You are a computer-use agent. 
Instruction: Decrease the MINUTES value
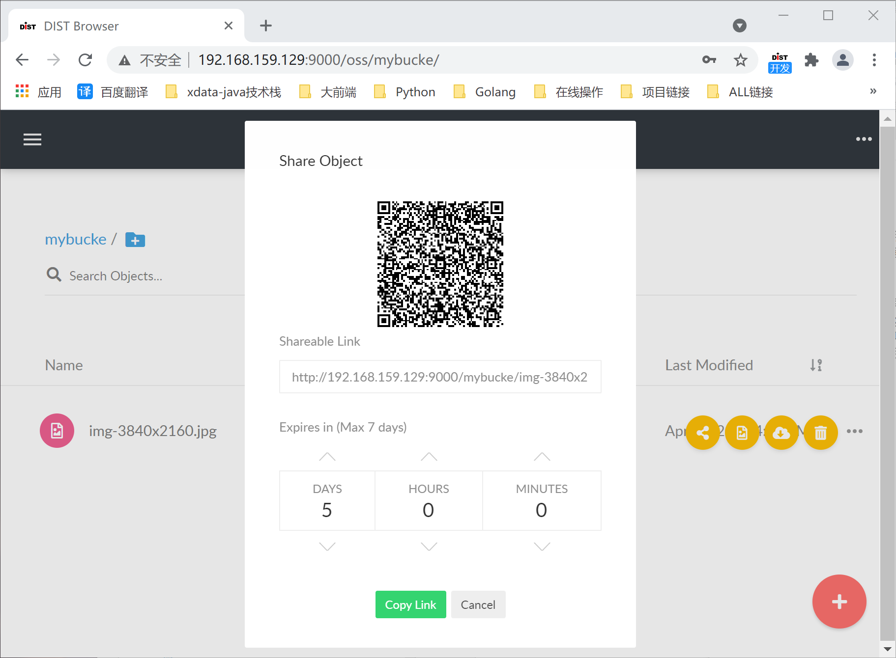542,546
